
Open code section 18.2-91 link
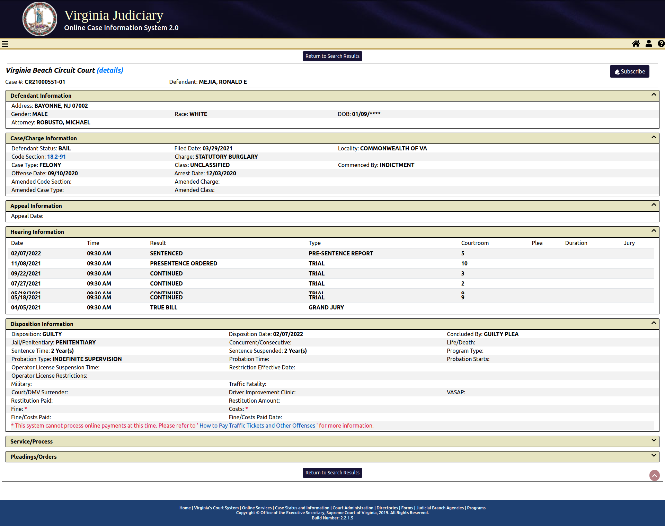coord(56,157)
